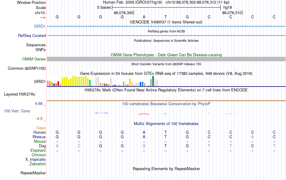Select the red bar in GTEx chart

click(58, 84)
